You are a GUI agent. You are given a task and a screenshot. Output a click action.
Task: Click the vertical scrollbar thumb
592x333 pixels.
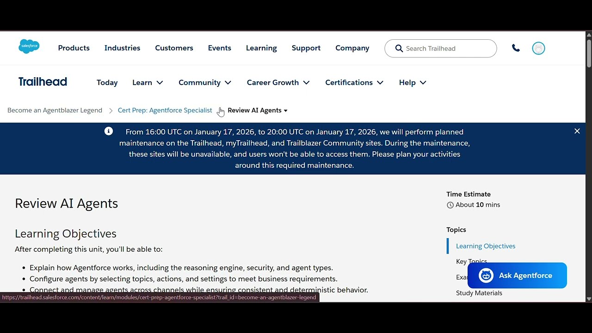589,53
